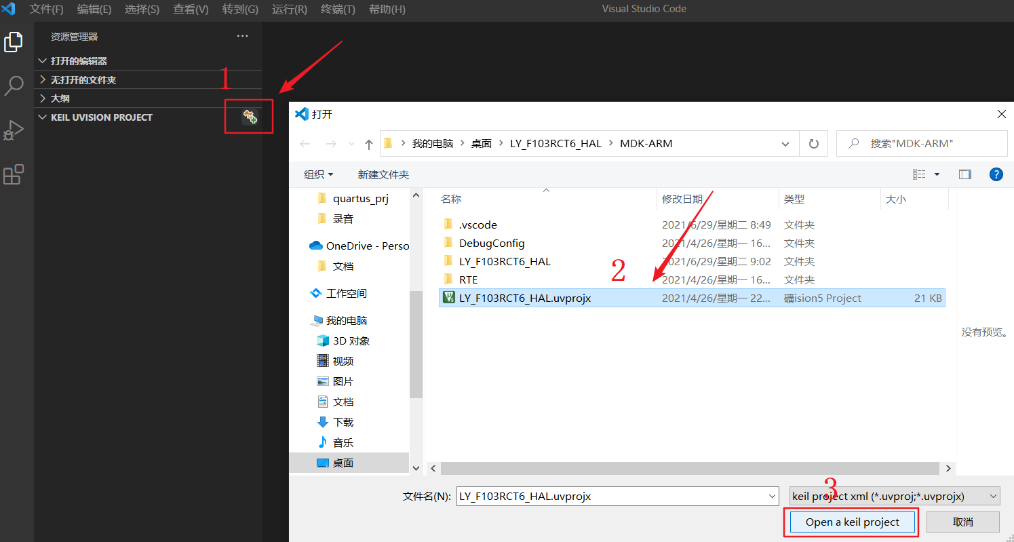
Task: Toggle the preview pane icon
Action: coord(965,174)
